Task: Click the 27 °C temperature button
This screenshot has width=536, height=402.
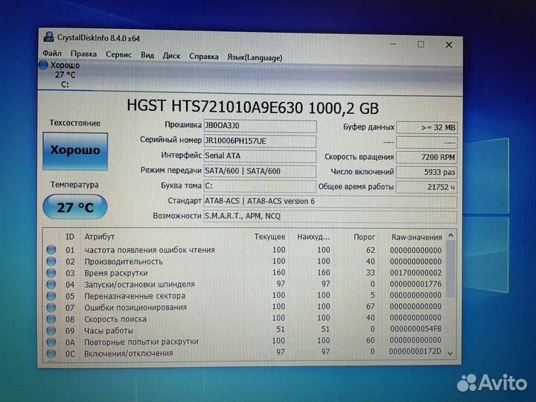Action: pos(75,207)
